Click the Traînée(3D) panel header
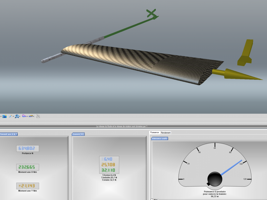 78,134
